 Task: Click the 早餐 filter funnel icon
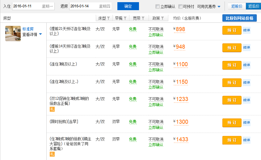pos(125,18)
